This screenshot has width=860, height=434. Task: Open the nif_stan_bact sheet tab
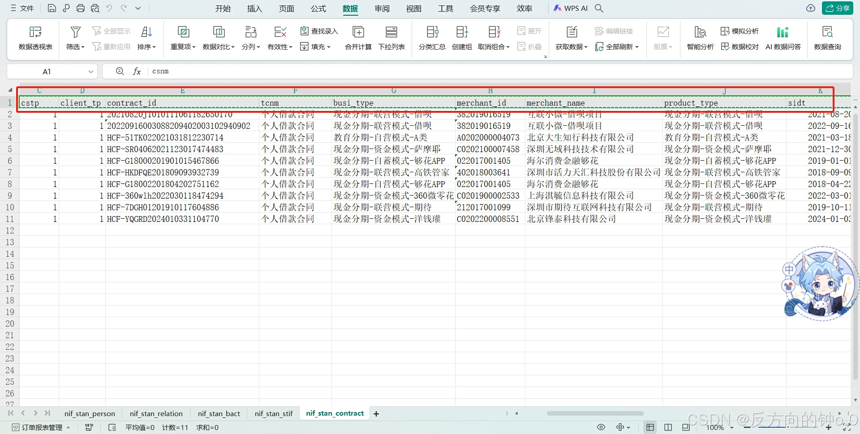(x=219, y=414)
